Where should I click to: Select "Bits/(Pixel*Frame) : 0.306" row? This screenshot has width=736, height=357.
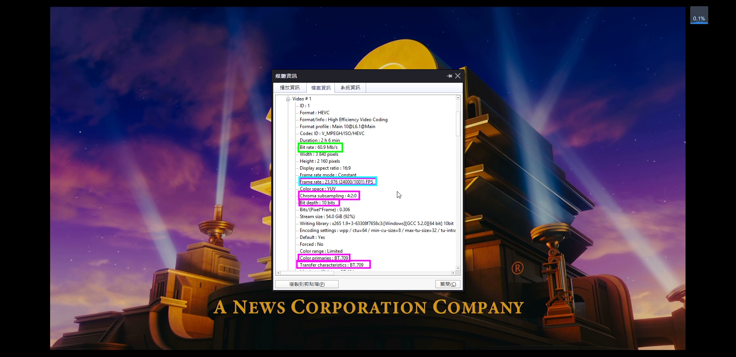click(x=325, y=210)
